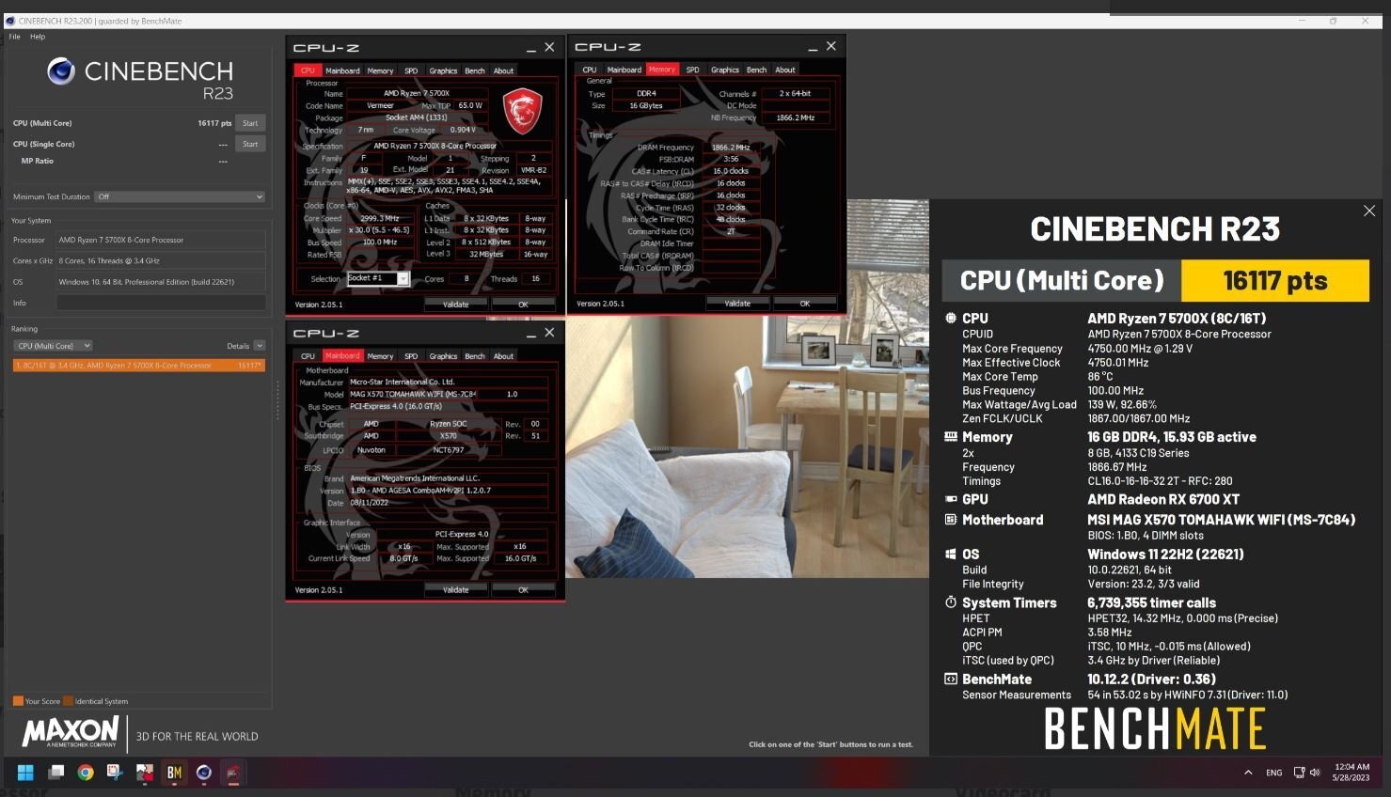
Task: Click the Cinebench sphere logo
Action: click(61, 71)
